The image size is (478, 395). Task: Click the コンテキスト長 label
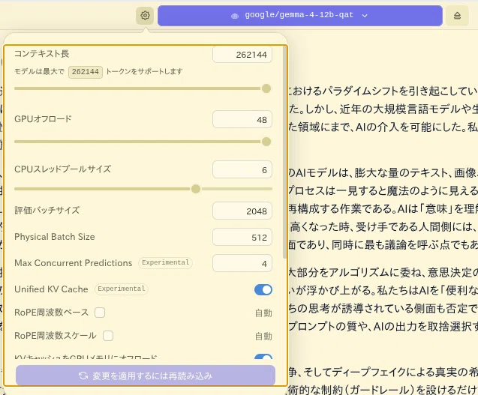pos(42,54)
